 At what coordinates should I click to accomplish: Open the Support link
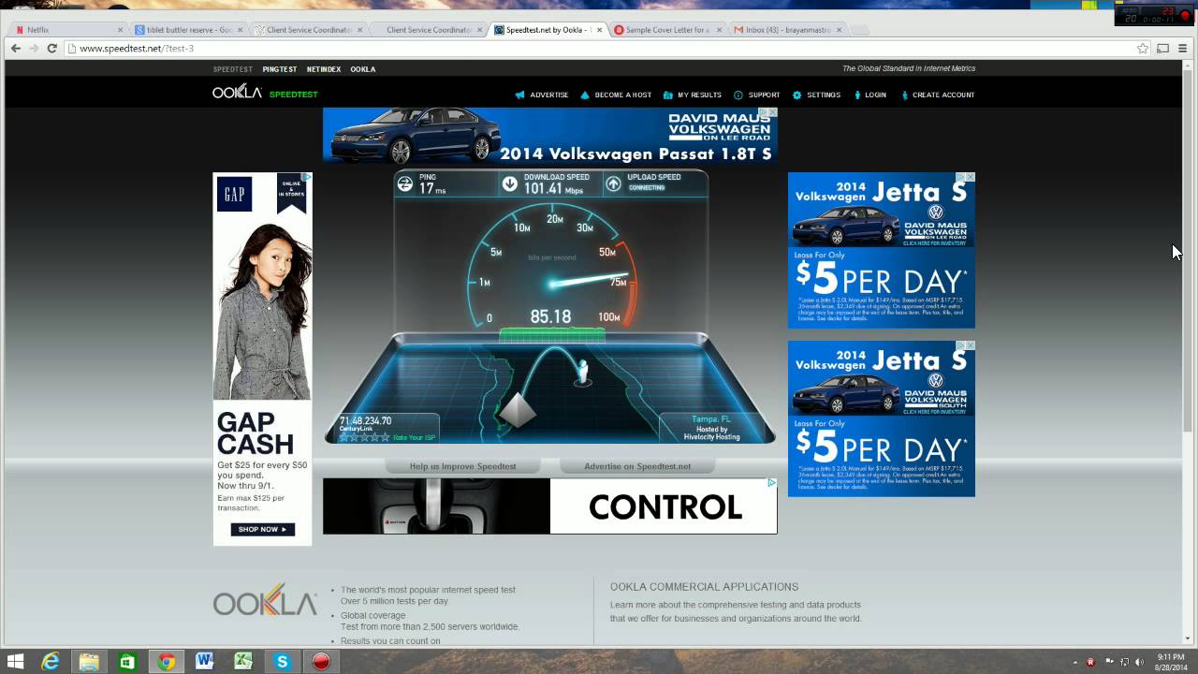pos(764,95)
